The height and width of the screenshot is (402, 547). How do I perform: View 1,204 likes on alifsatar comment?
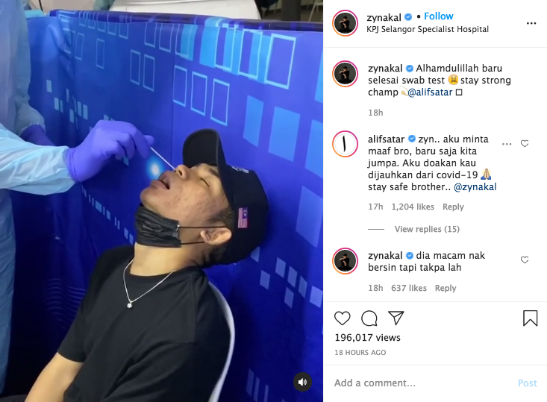(413, 207)
